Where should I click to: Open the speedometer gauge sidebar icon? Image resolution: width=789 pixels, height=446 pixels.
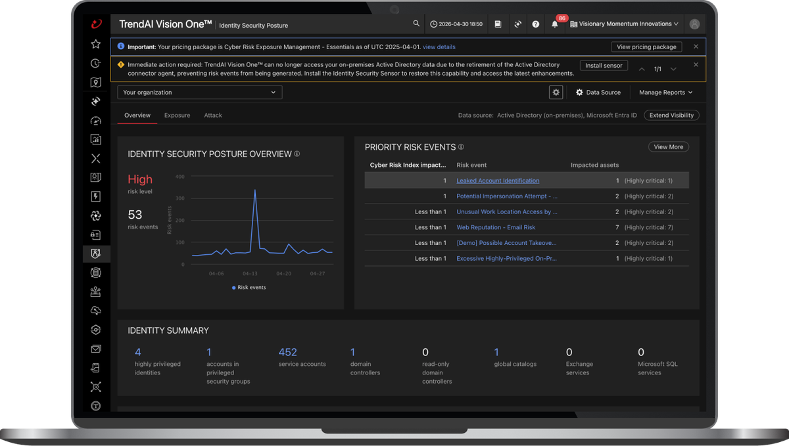point(96,120)
